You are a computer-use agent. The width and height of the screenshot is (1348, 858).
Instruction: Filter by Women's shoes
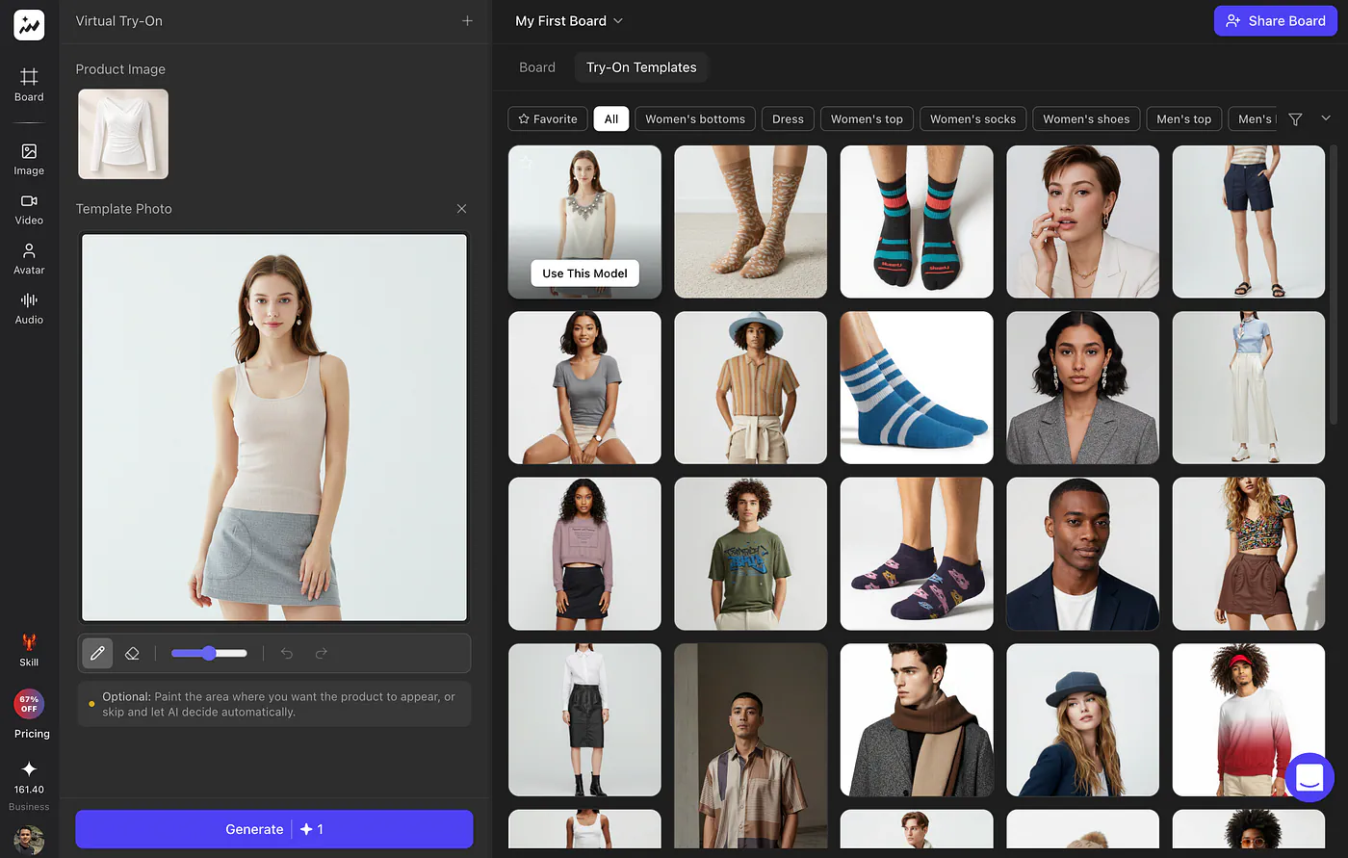(x=1086, y=118)
